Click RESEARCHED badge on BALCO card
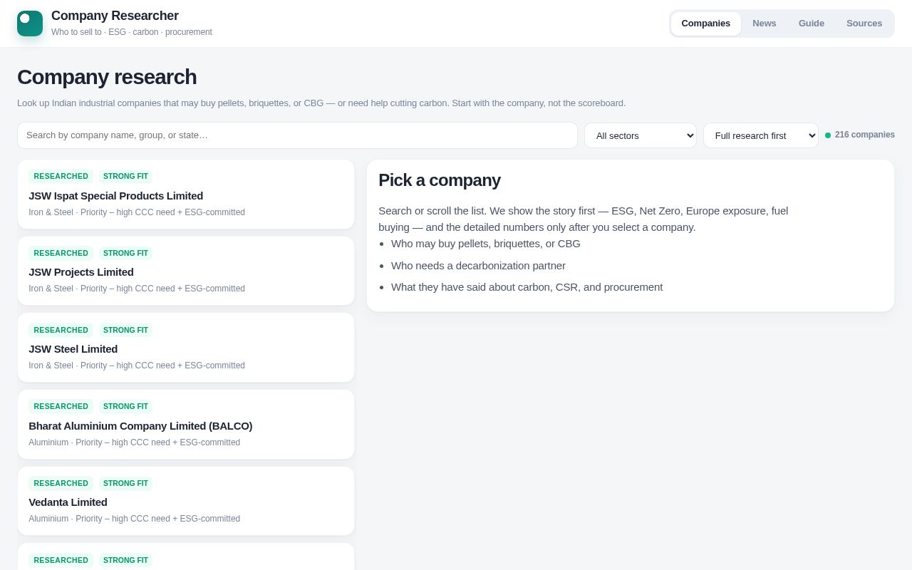This screenshot has height=570, width=912. pos(61,406)
